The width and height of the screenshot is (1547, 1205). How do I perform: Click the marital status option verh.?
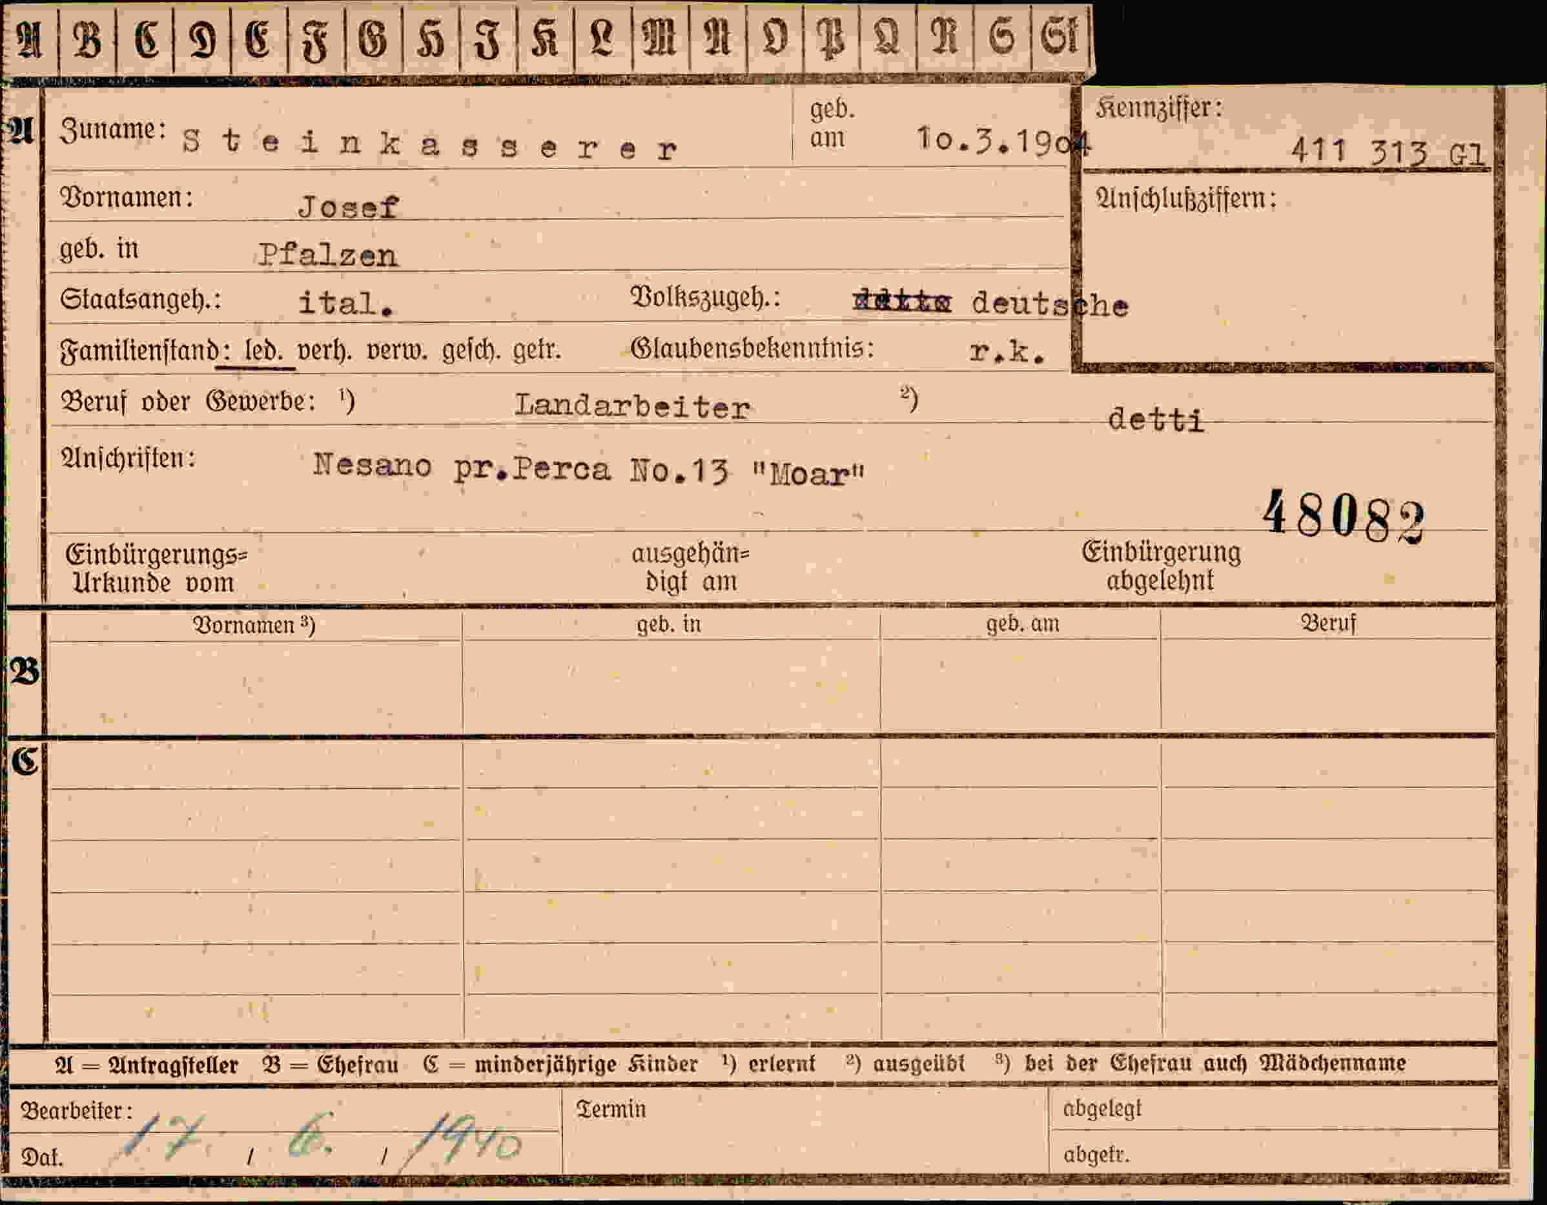325,350
